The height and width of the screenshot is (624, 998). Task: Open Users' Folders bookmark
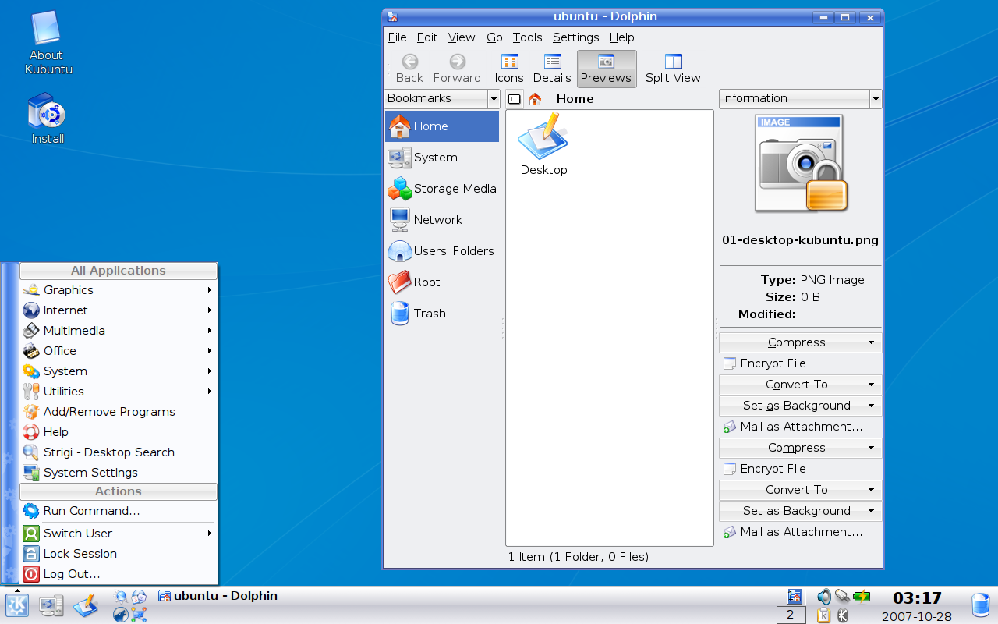click(442, 251)
